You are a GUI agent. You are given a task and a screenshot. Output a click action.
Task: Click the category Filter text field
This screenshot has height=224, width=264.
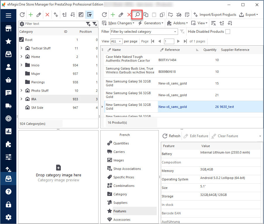click(x=55, y=24)
